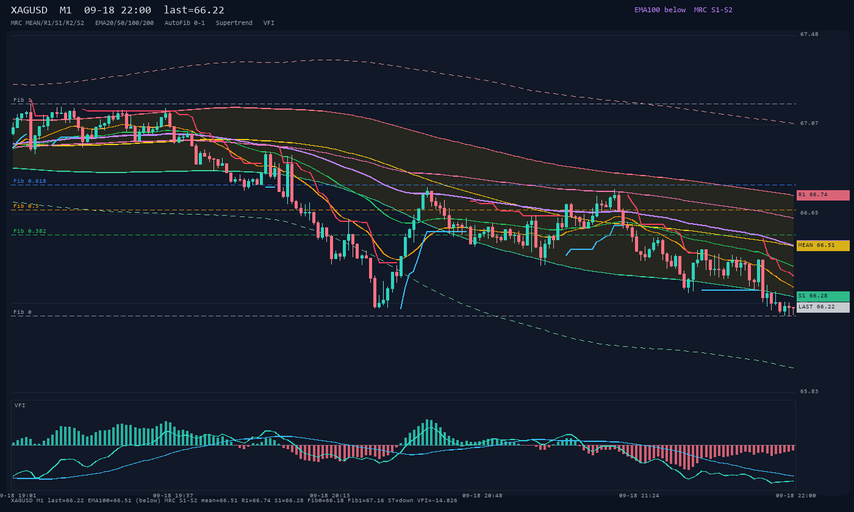Click the AutoFib 0-1 legend label
The height and width of the screenshot is (512, 854).
tap(185, 23)
